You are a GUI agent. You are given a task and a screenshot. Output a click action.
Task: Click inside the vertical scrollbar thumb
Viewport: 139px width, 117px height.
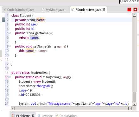pos(135,54)
